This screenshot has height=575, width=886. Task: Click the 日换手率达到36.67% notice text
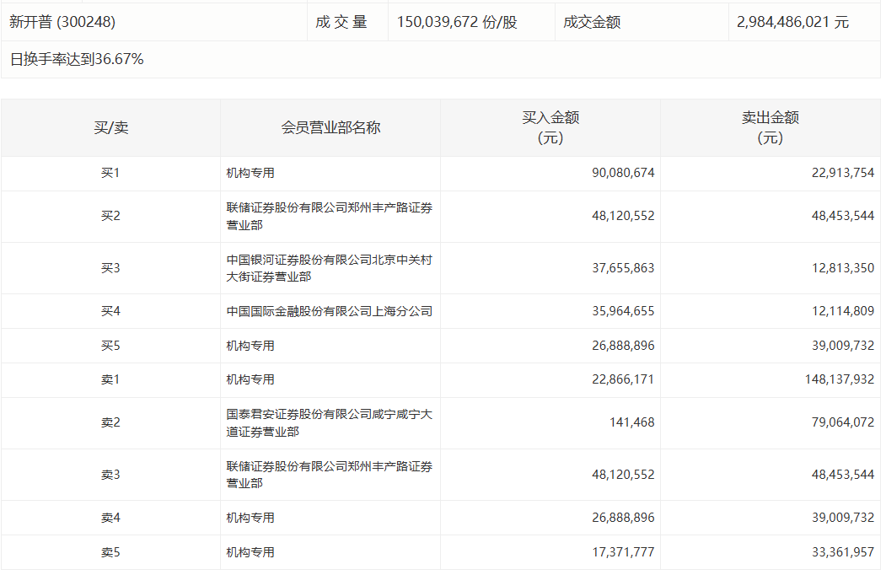point(77,59)
